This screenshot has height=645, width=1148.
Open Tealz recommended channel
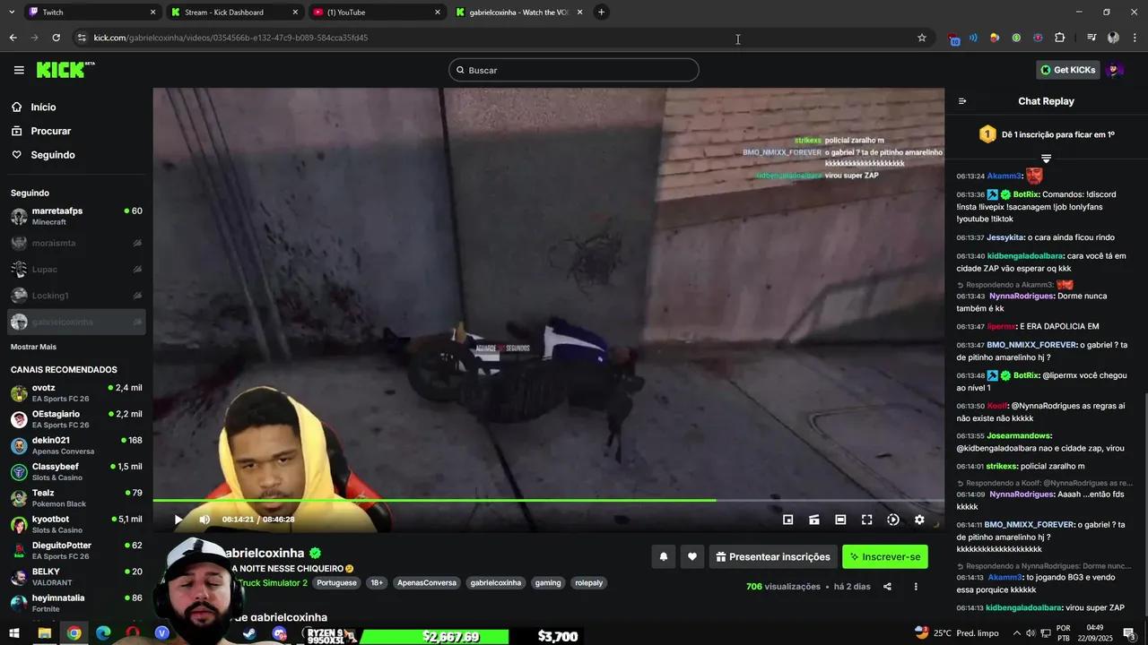[x=76, y=498]
